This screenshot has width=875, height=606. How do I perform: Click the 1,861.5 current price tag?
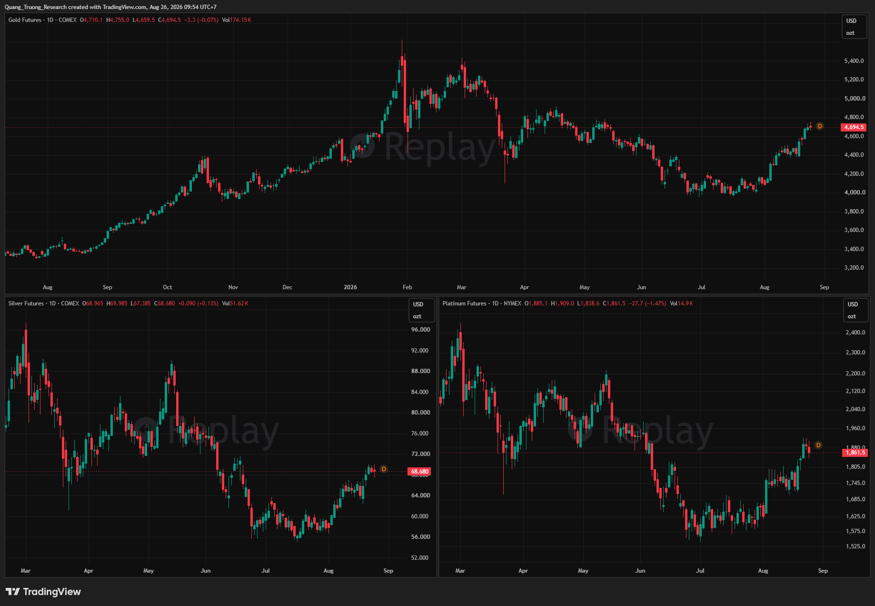tap(855, 453)
